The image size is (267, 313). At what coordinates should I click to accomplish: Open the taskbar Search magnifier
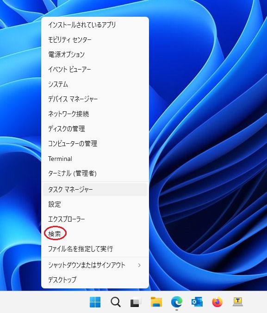point(116,302)
